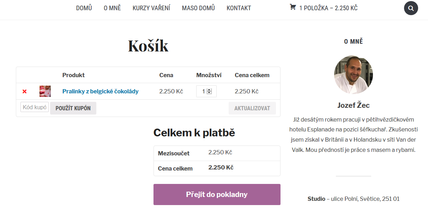Click the Aktualizovat button
The image size is (428, 210).
[252, 108]
